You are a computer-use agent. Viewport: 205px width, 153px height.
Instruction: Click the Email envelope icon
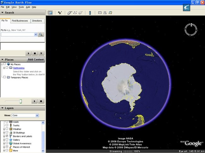100,13
